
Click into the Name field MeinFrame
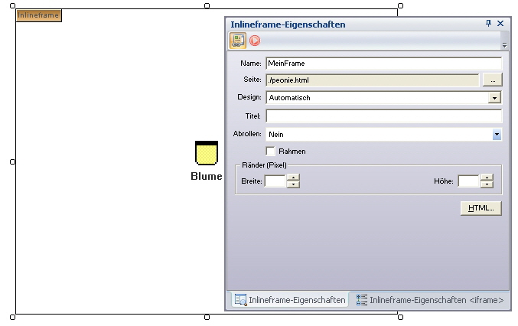383,63
